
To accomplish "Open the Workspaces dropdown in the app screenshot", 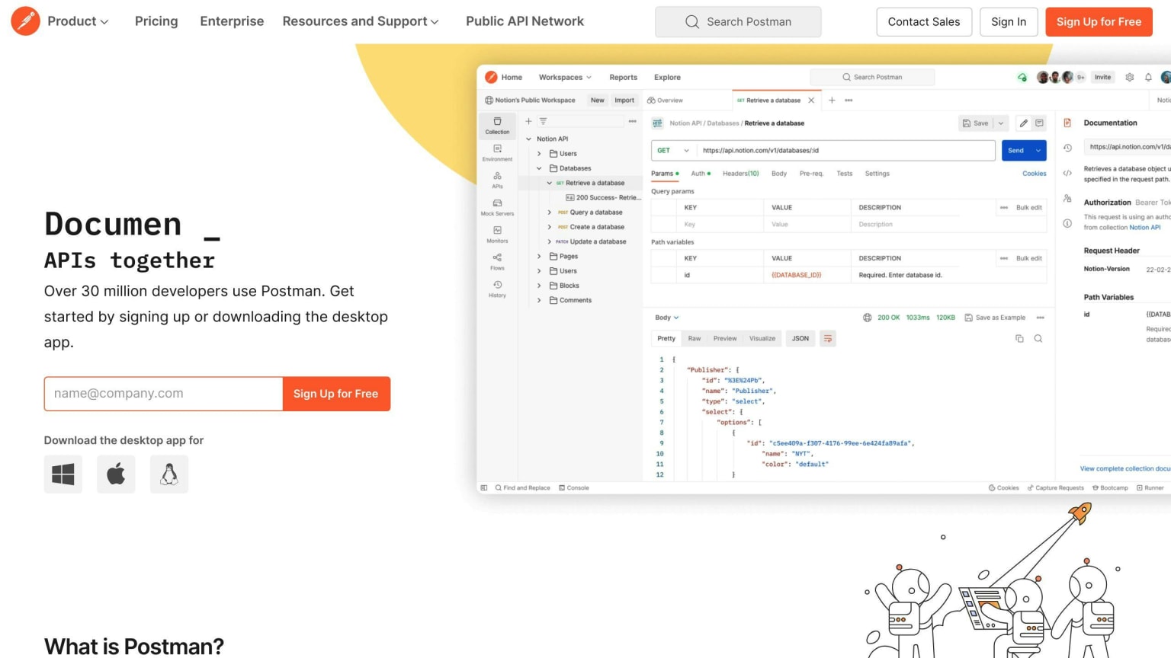I will 565,77.
